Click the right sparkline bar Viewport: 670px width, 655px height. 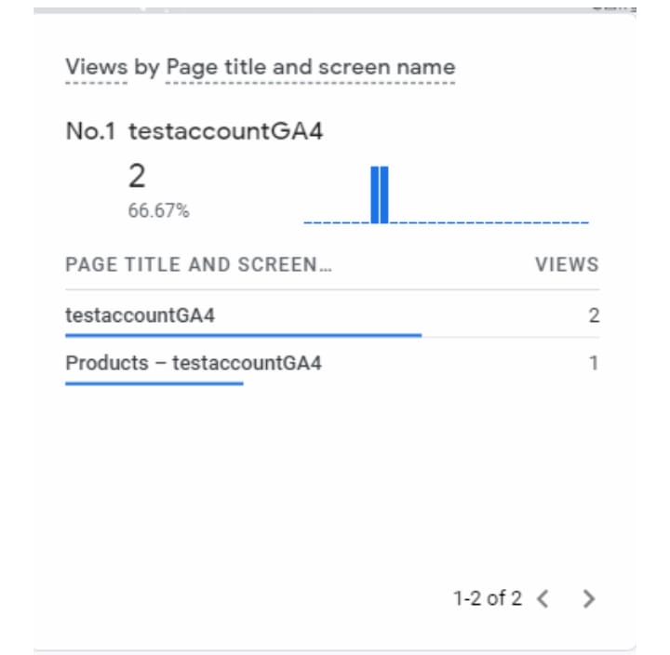[x=384, y=194]
